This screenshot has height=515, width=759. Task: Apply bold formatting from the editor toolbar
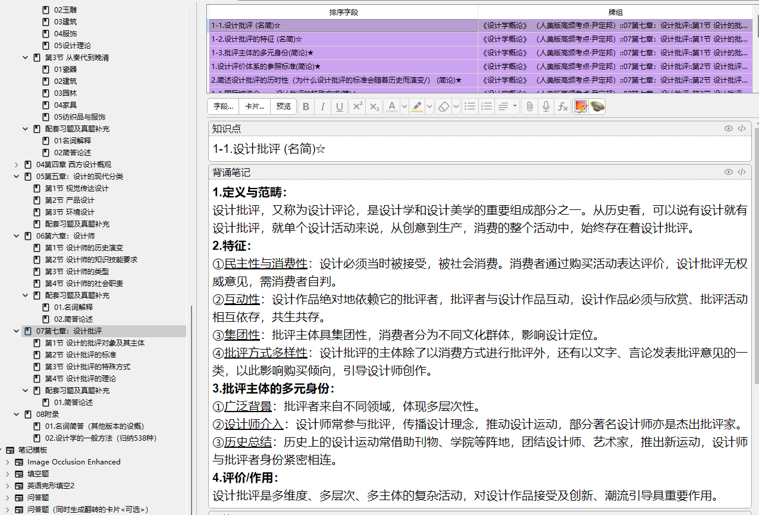tap(306, 106)
